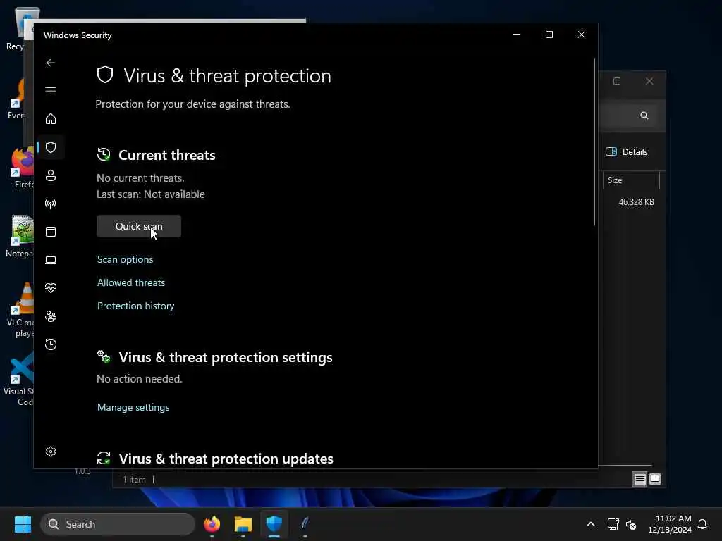The image size is (722, 541).
Task: Open Scan options link
Action: point(126,259)
